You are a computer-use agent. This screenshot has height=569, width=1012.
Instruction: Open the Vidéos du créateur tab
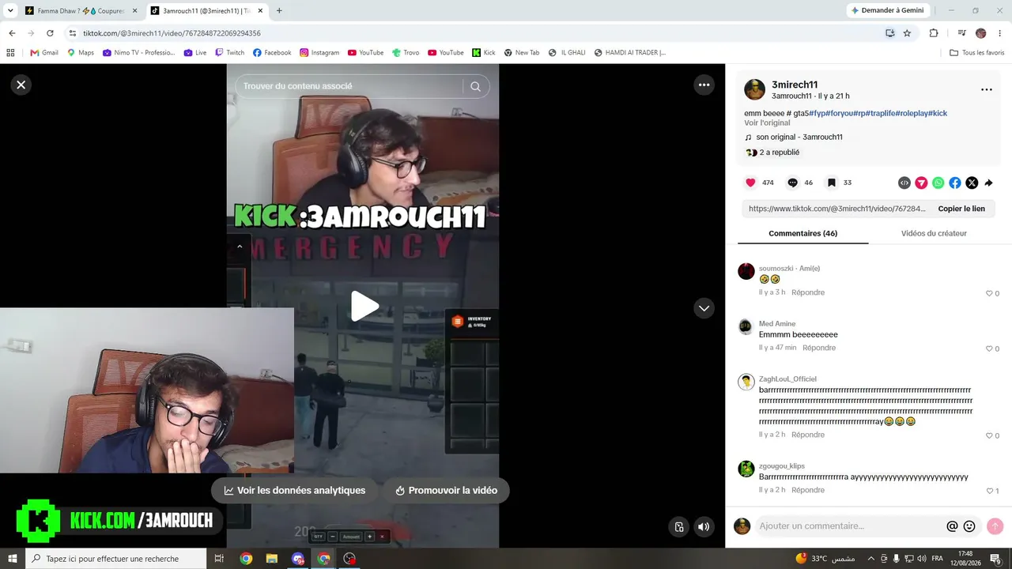click(x=934, y=233)
